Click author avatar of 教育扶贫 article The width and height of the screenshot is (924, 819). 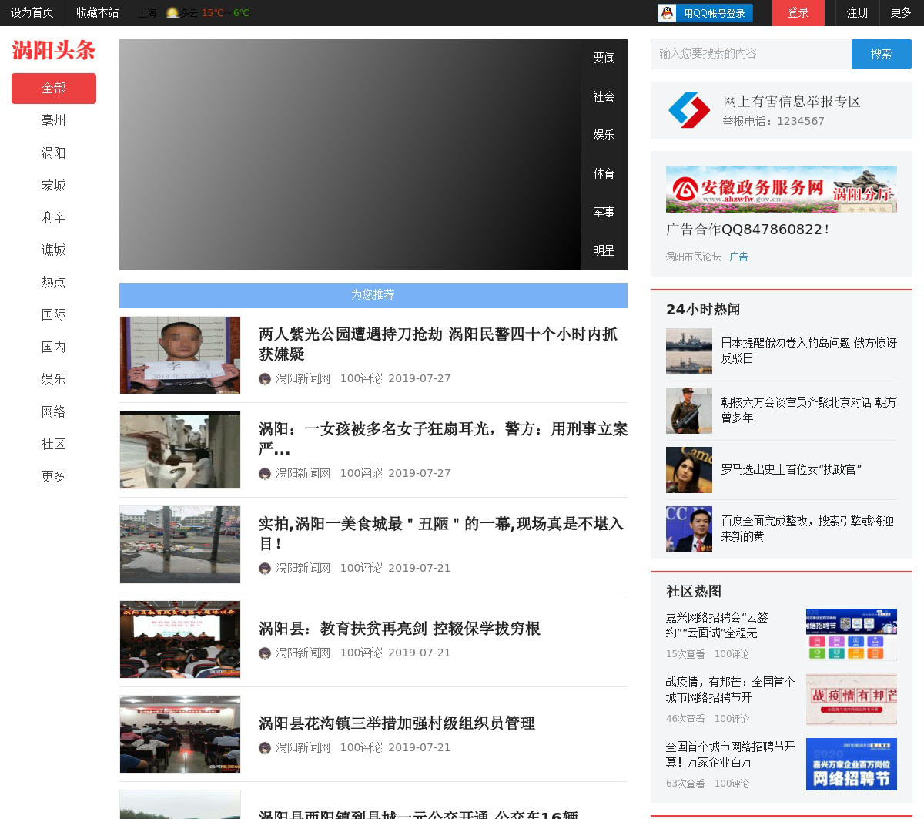265,653
